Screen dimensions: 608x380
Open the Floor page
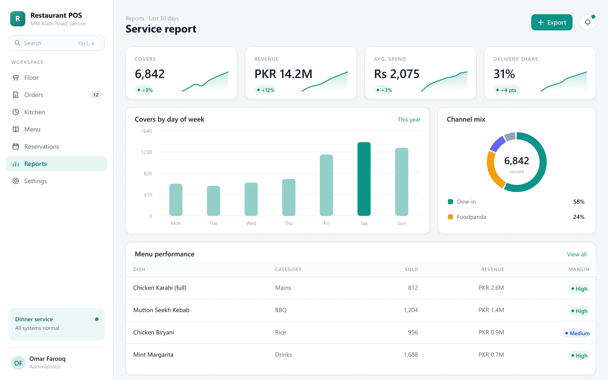pos(57,78)
